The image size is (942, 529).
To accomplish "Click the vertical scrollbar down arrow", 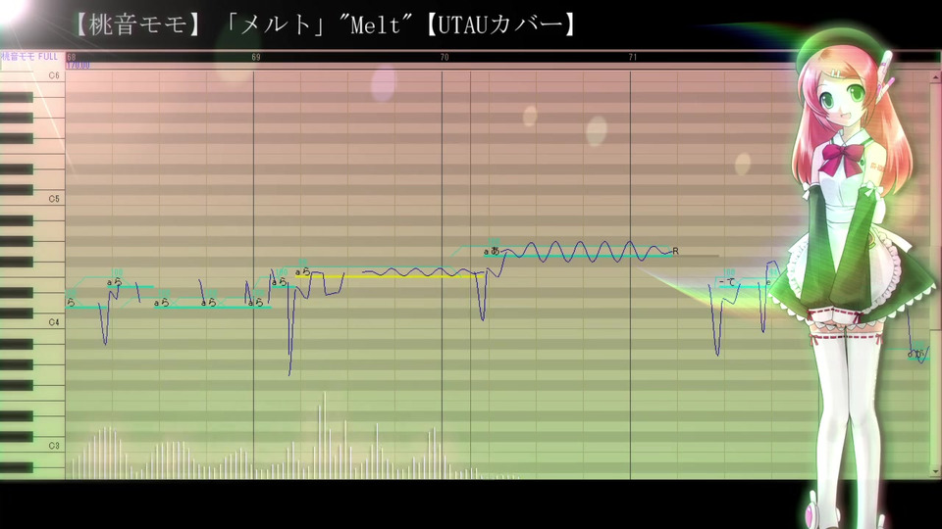I will click(x=936, y=472).
